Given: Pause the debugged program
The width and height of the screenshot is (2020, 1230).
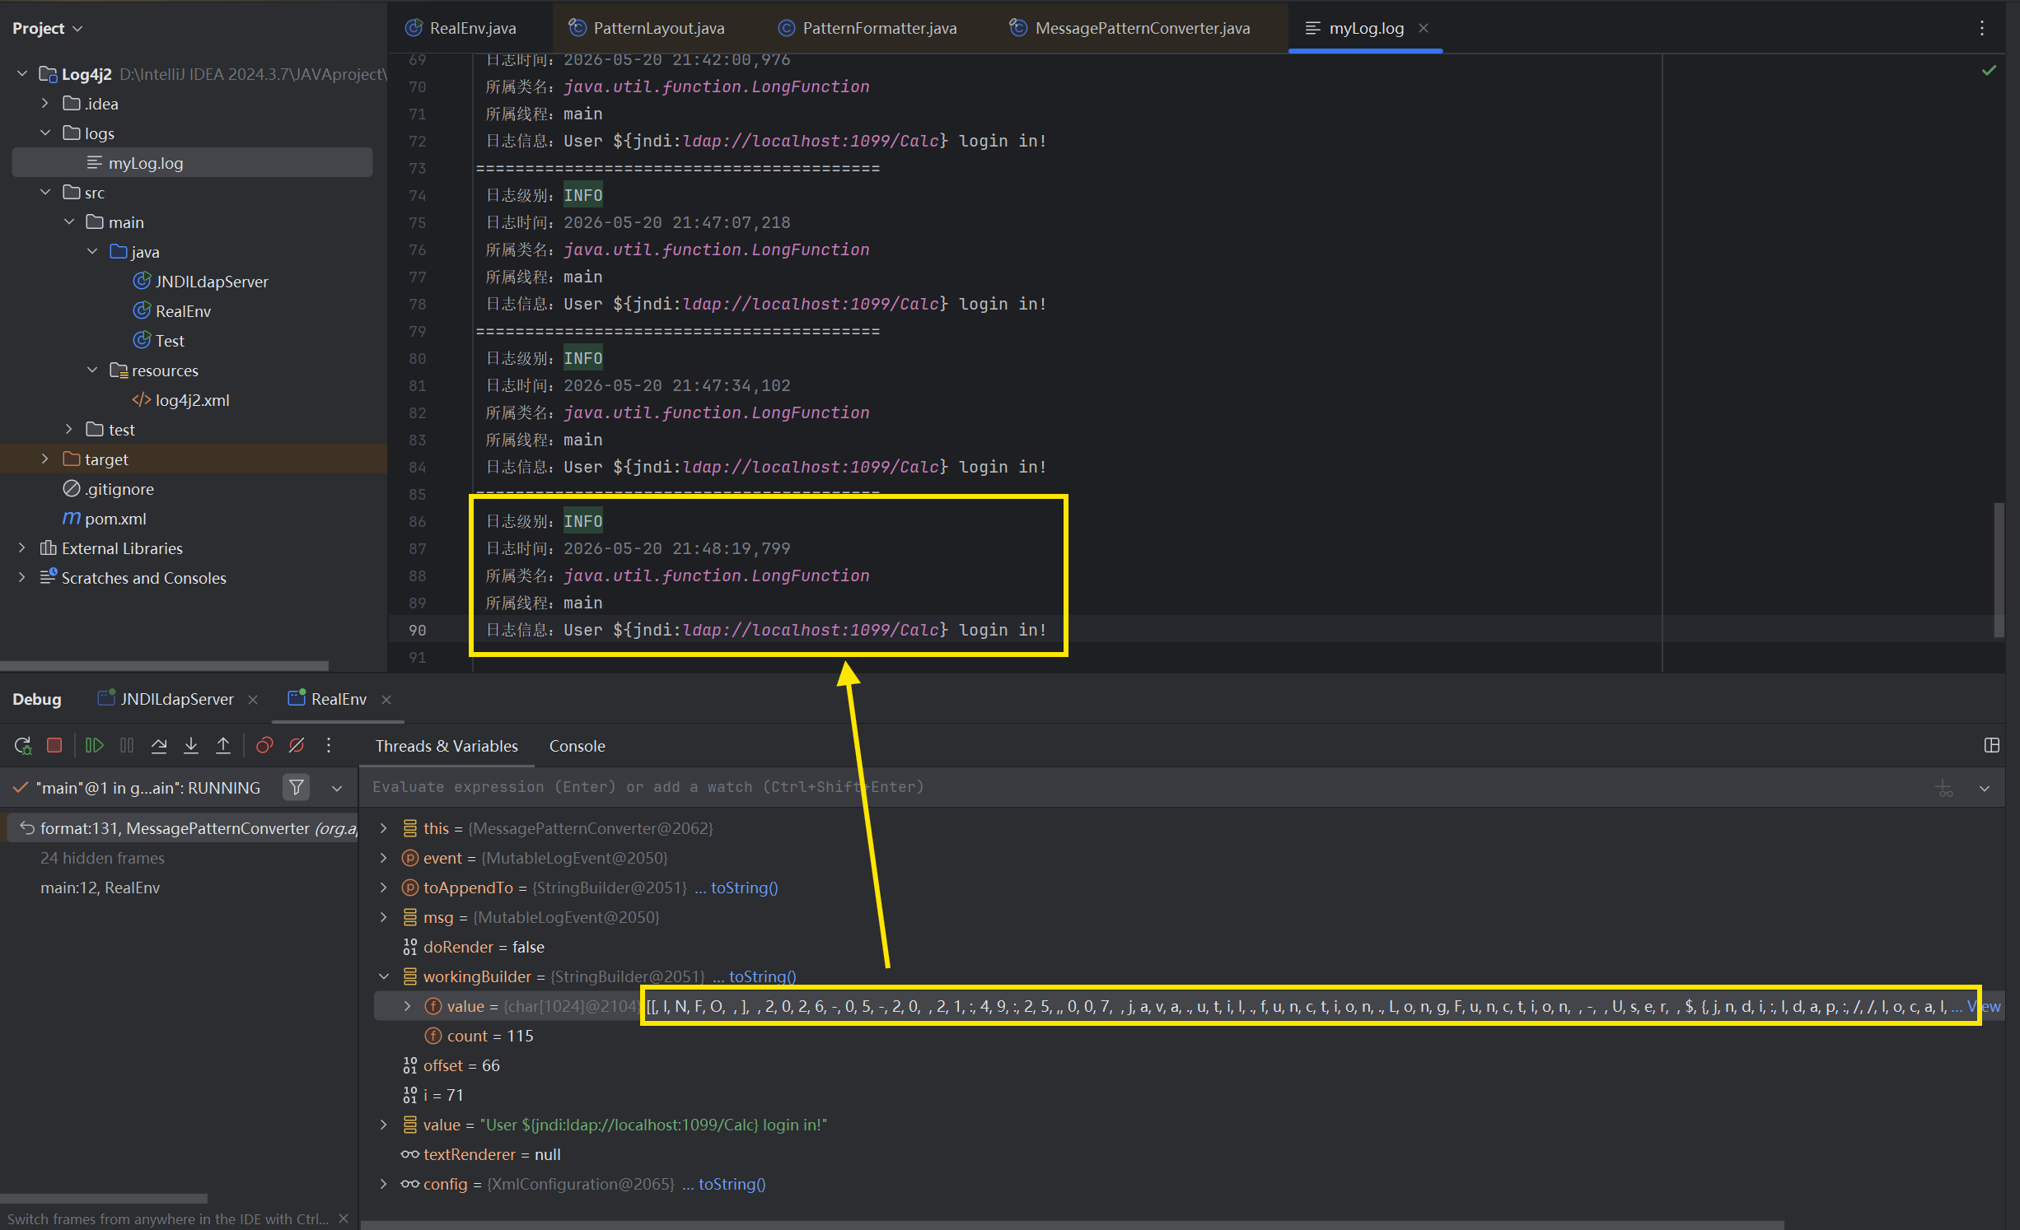Looking at the screenshot, I should [127, 746].
